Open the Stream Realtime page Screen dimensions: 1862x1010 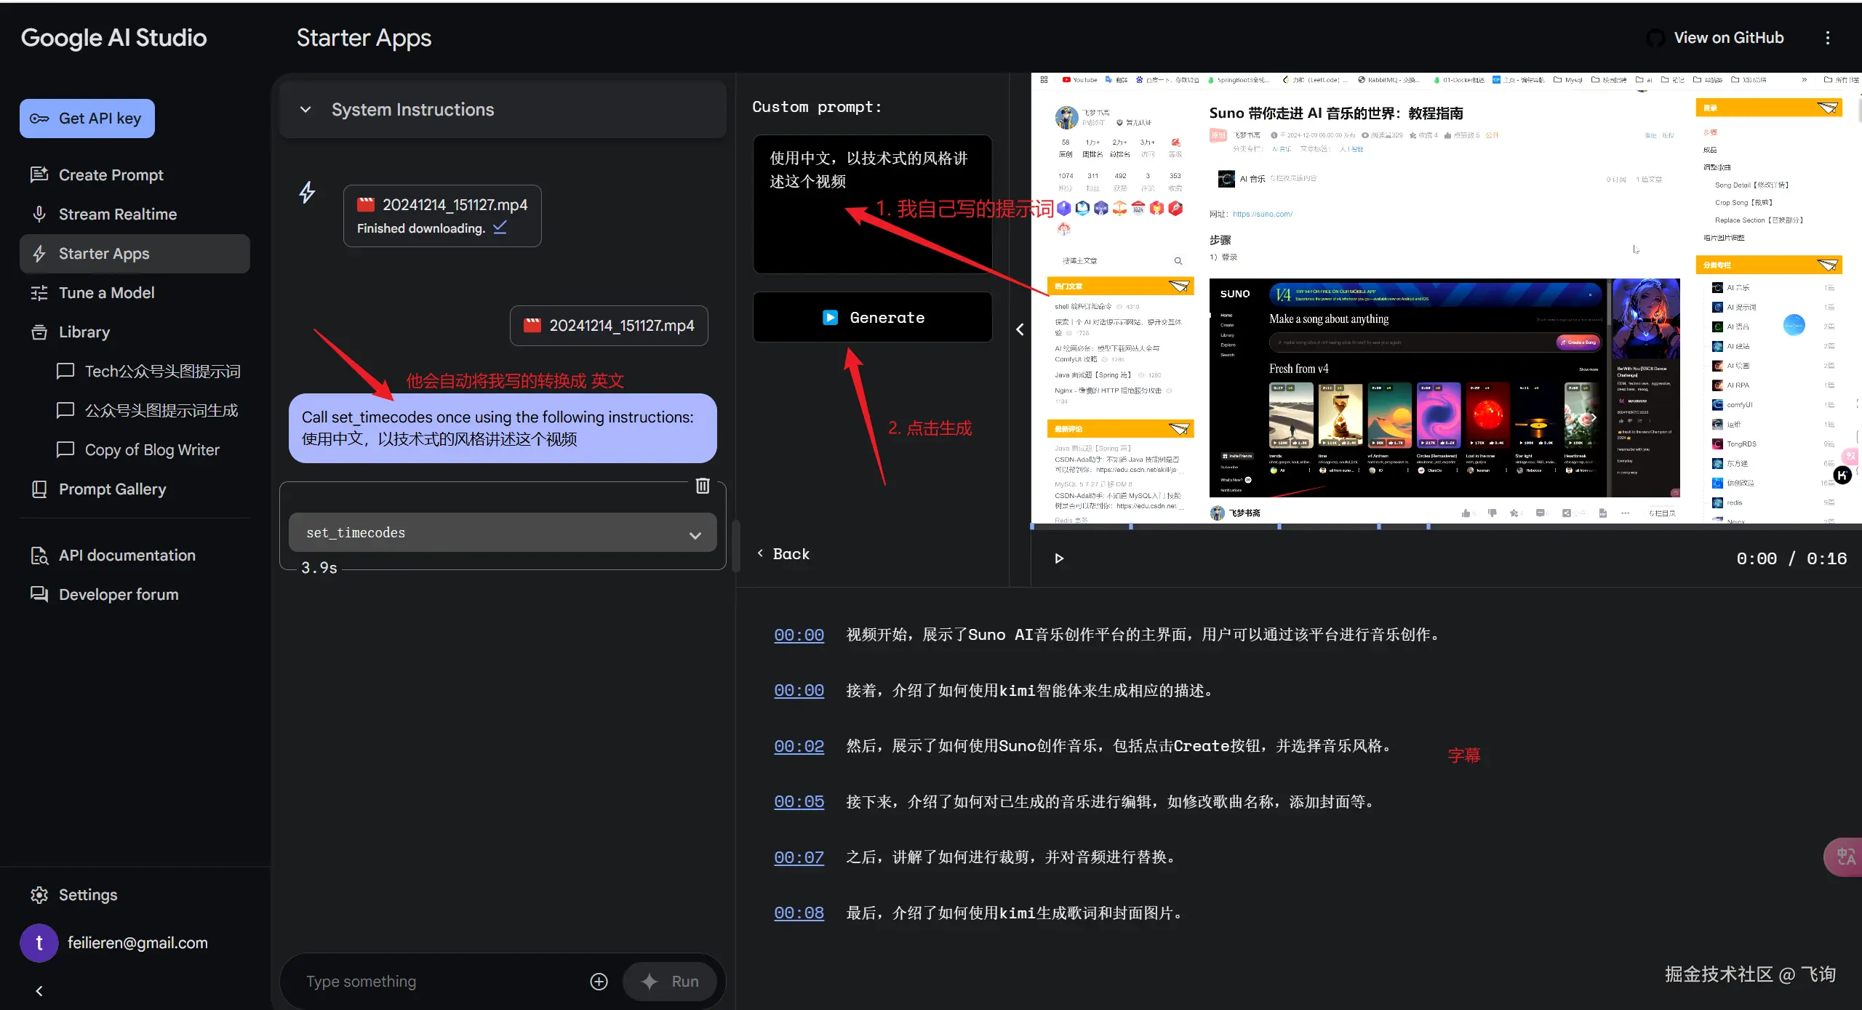[118, 215]
